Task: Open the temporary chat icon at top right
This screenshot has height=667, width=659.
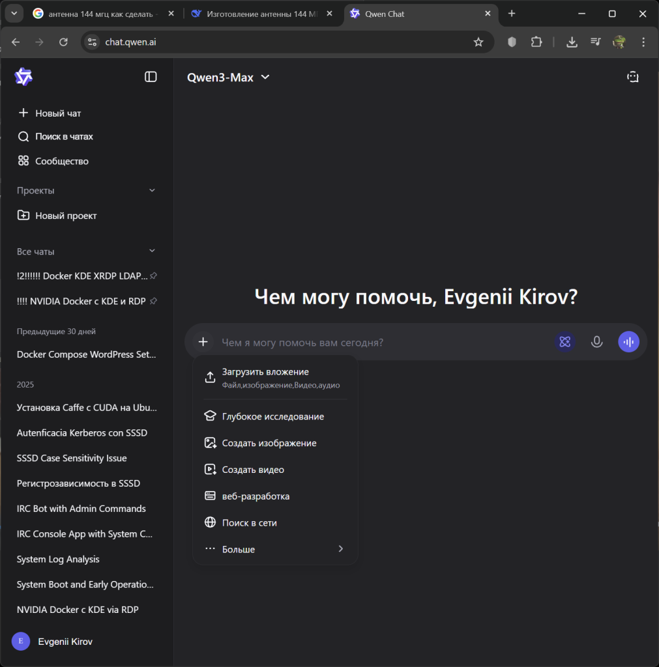Action: click(x=632, y=77)
